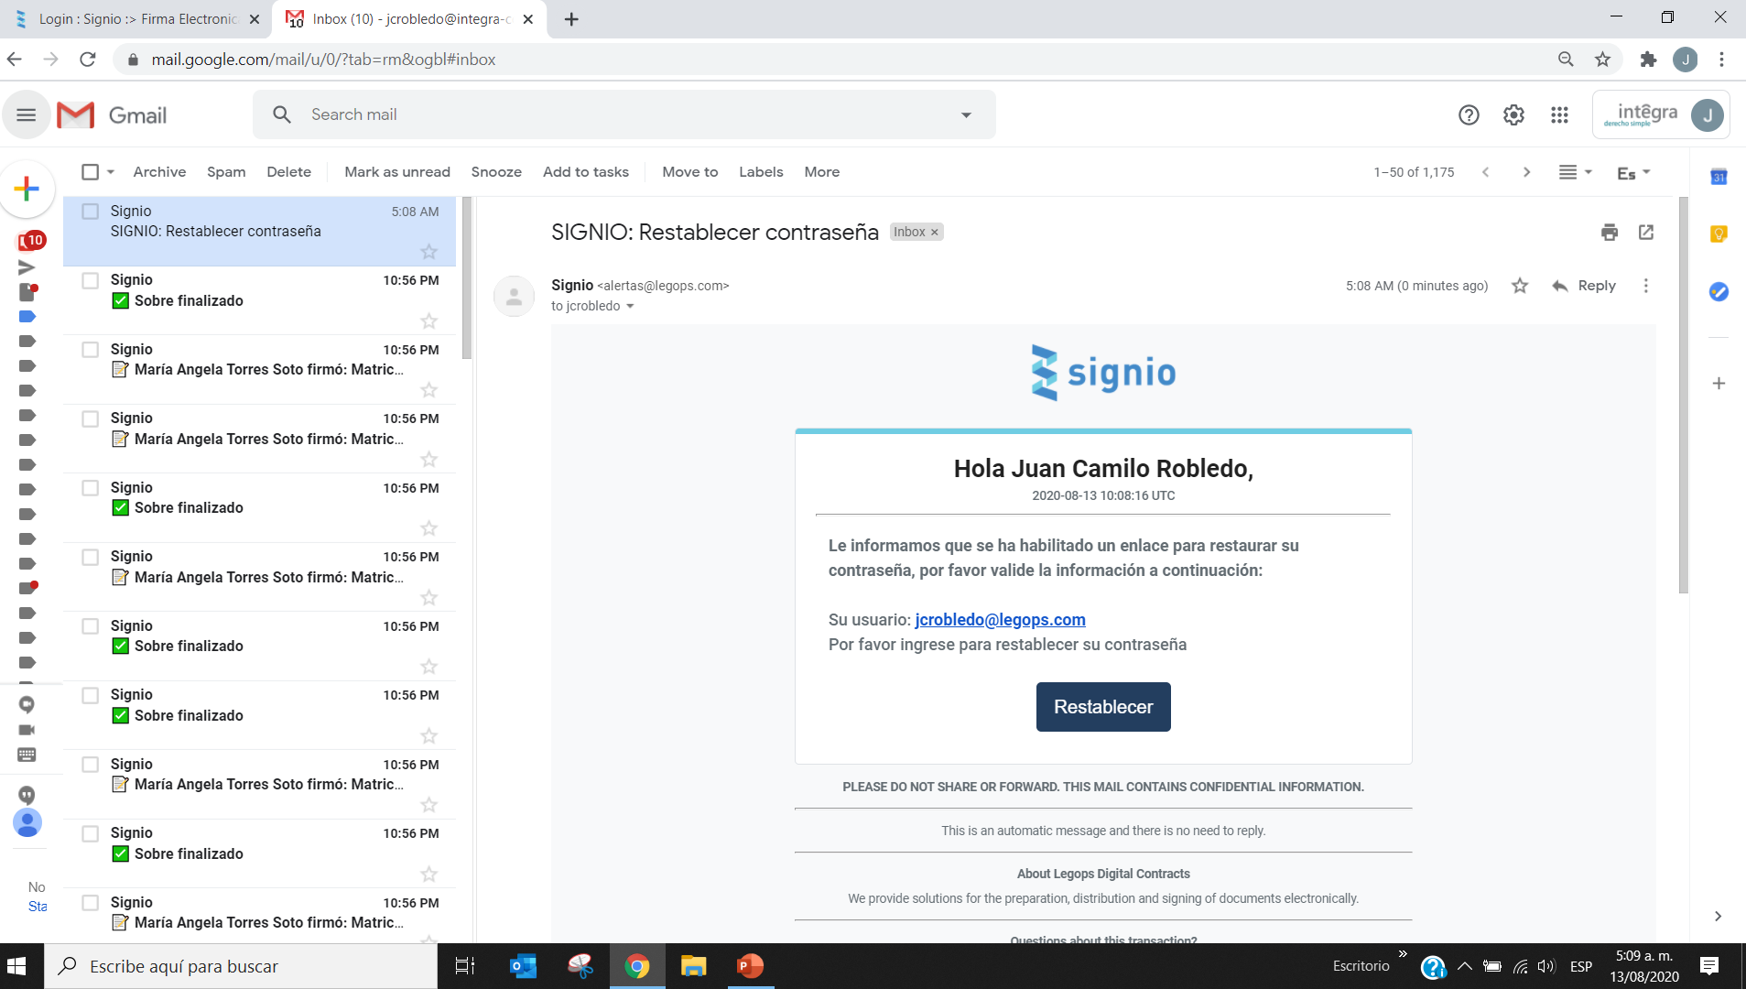This screenshot has width=1746, height=989.
Task: Open Labels menu
Action: point(761,172)
